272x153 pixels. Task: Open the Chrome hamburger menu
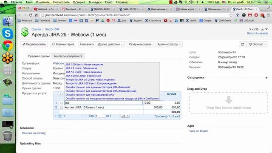pyautogui.click(x=268, y=15)
